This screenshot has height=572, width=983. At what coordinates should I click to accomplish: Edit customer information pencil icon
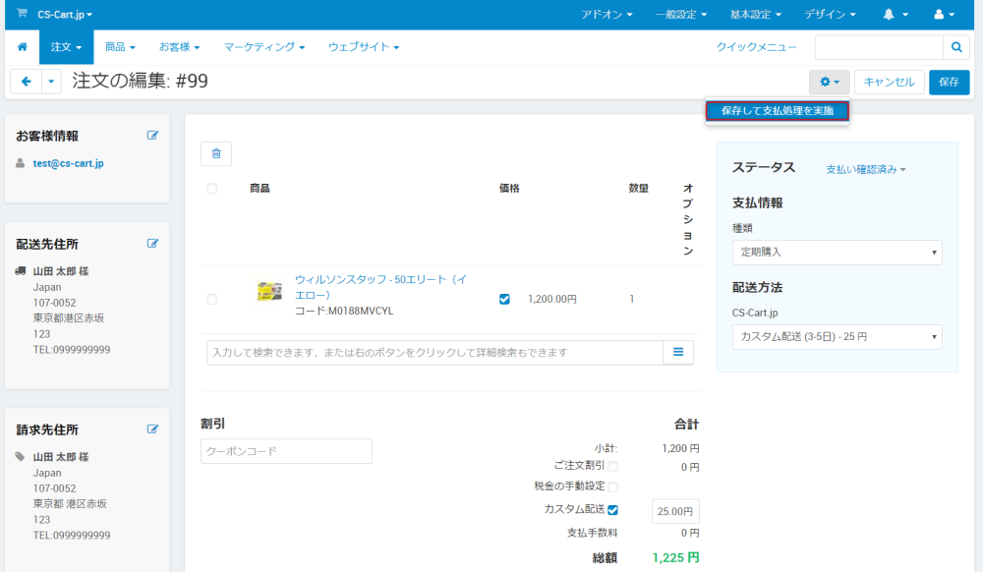pyautogui.click(x=152, y=136)
